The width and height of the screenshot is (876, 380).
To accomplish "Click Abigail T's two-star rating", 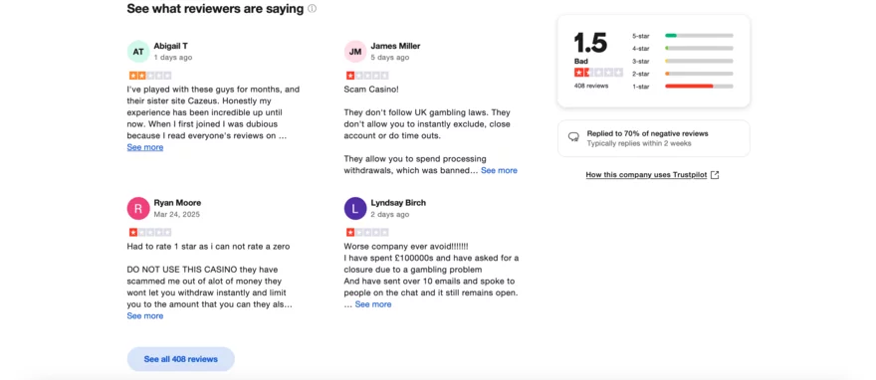I will tap(150, 76).
